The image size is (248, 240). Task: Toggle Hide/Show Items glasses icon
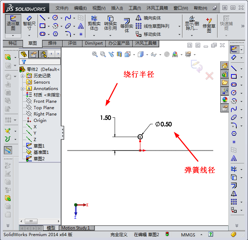point(153,54)
